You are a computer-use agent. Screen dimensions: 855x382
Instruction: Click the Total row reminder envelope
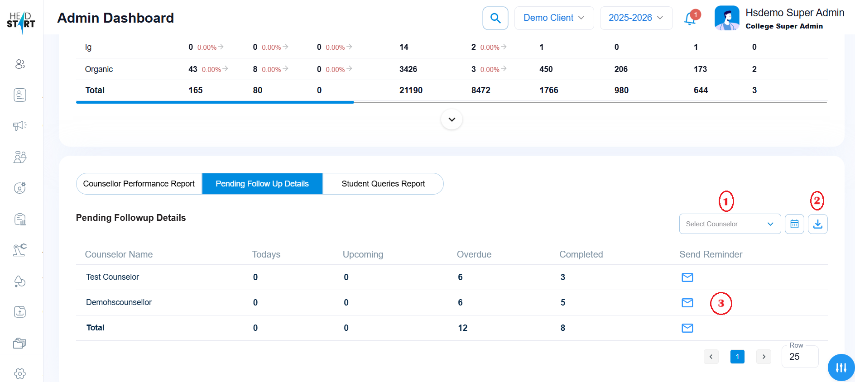tap(687, 328)
